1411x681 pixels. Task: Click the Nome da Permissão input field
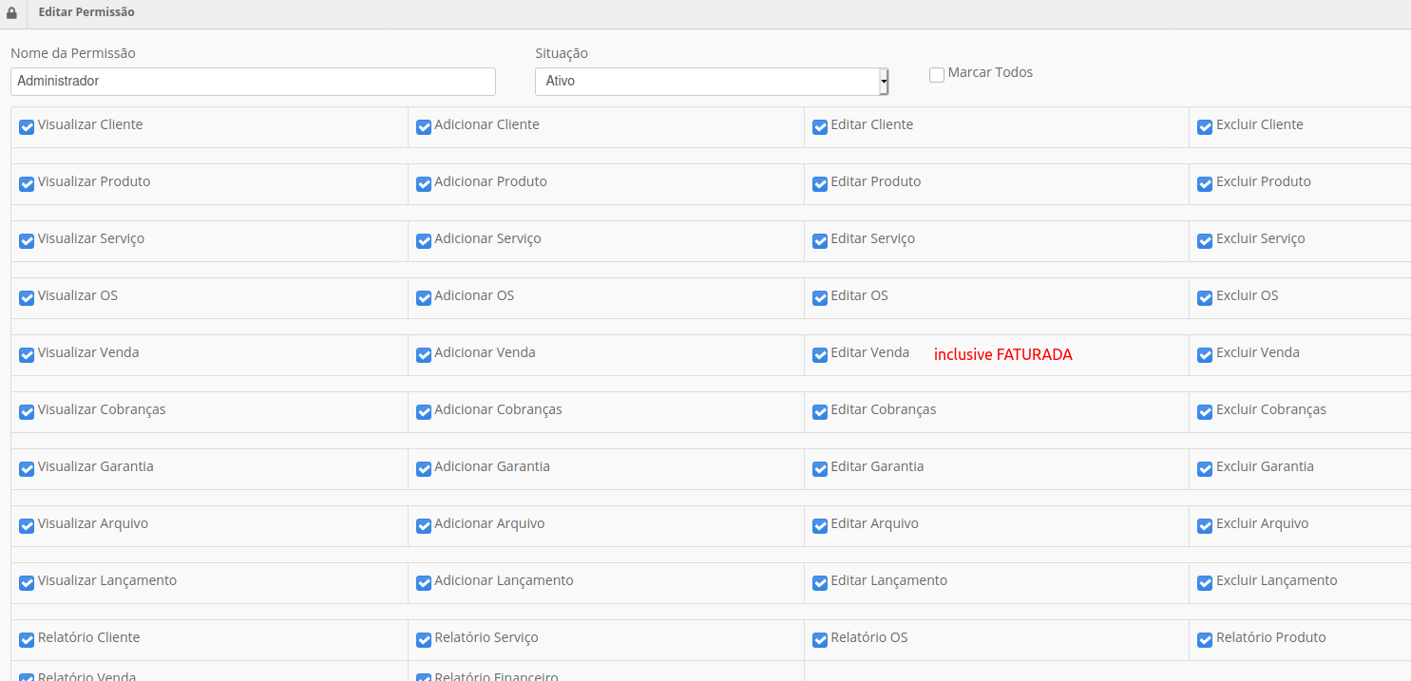click(252, 82)
